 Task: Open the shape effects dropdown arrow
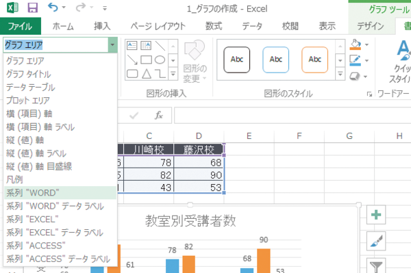click(x=366, y=77)
